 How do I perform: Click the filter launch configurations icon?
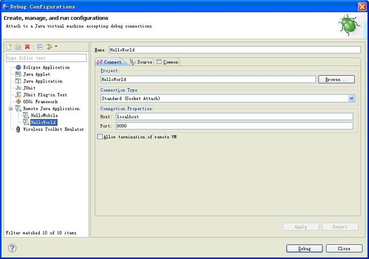click(49, 47)
